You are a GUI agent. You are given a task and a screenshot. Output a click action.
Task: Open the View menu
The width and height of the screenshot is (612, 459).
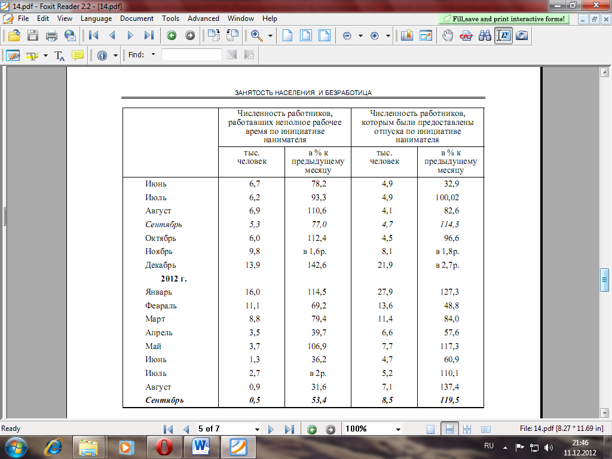[65, 19]
